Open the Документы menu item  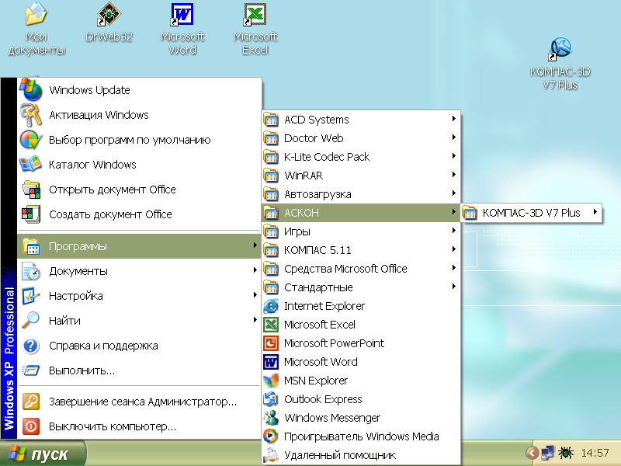pyautogui.click(x=139, y=271)
